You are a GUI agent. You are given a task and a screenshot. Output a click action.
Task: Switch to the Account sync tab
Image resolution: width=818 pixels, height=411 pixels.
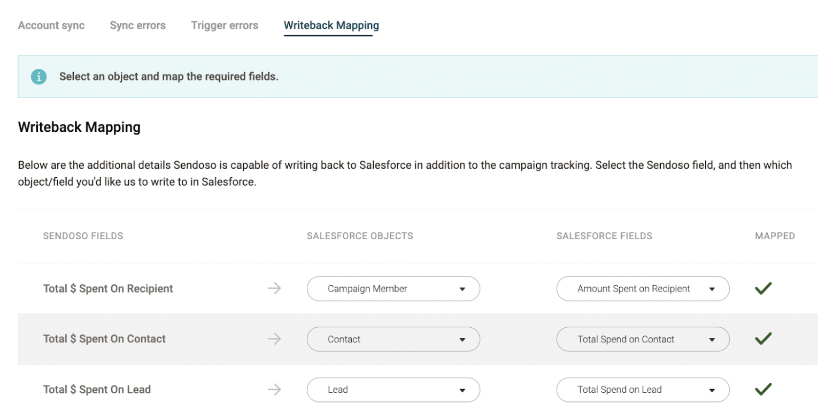(x=51, y=25)
